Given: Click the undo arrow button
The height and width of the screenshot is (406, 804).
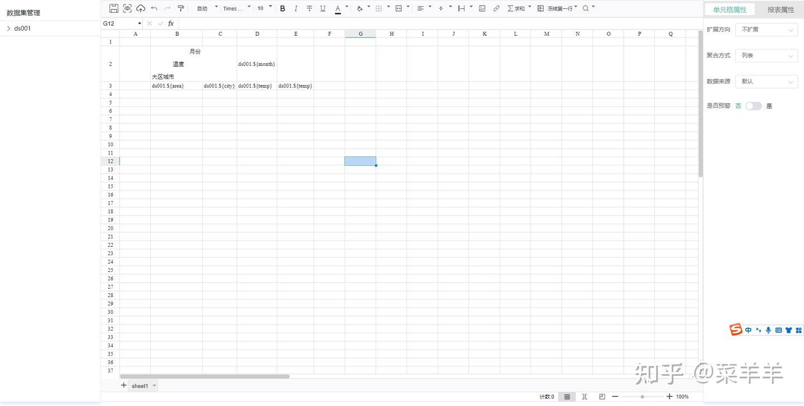Looking at the screenshot, I should pyautogui.click(x=154, y=8).
